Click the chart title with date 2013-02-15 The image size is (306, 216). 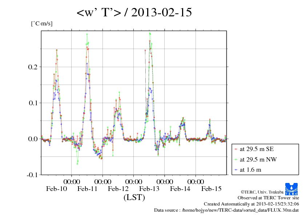click(x=134, y=13)
